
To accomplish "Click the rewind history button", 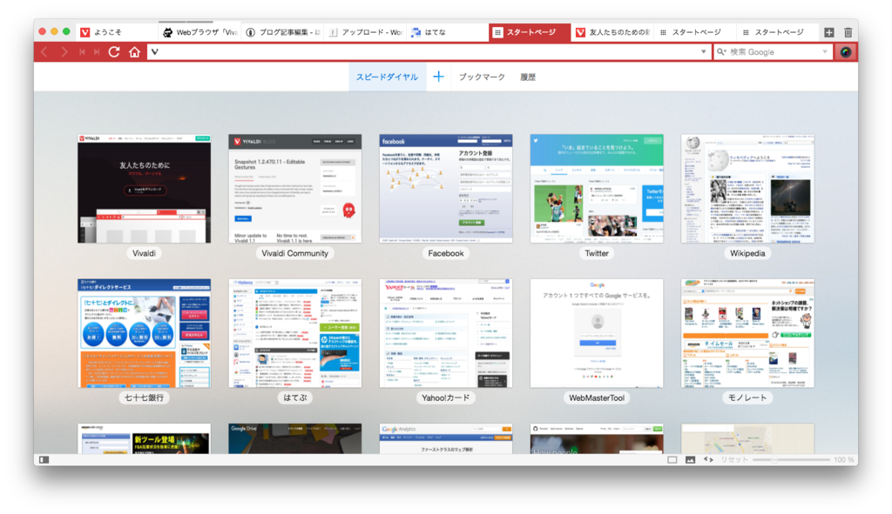I will coord(82,52).
